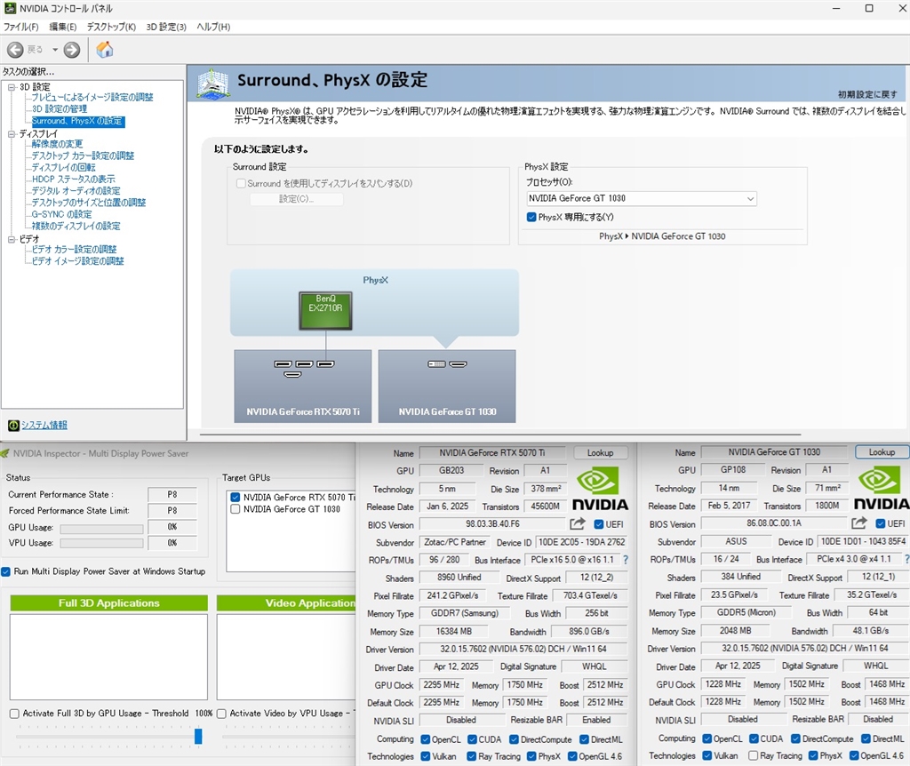Viewport: 910px width, 766px height.
Task: Open Manage 3D settings tree item
Action: pyautogui.click(x=60, y=109)
